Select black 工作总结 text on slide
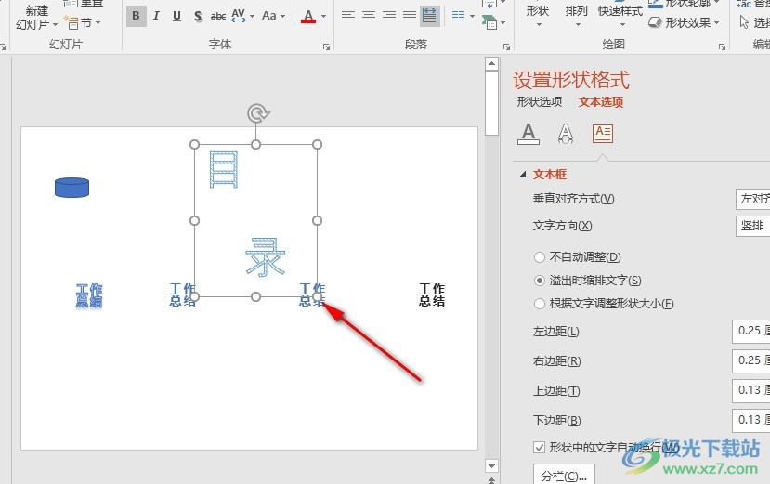 point(432,294)
